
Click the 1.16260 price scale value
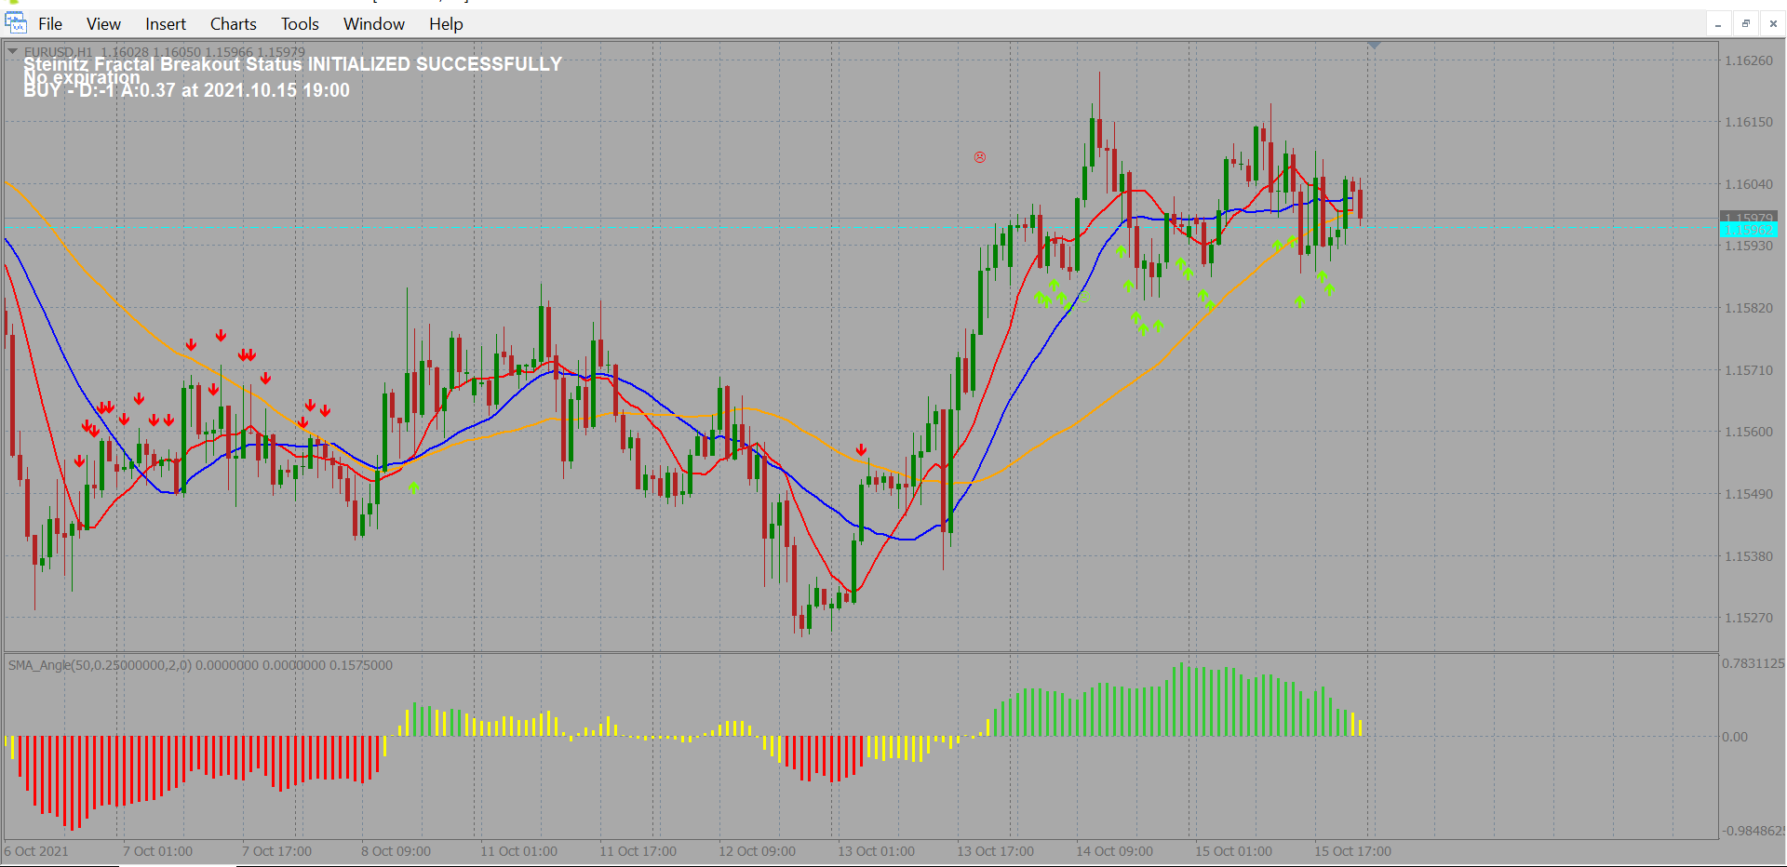tap(1748, 60)
